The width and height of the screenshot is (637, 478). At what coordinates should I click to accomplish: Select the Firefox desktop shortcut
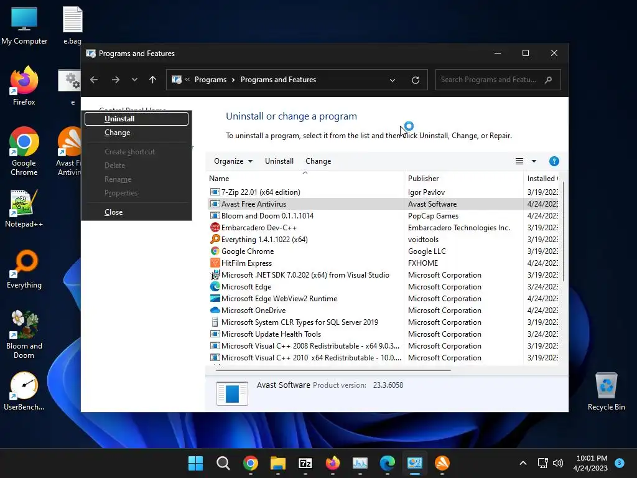coord(24,86)
